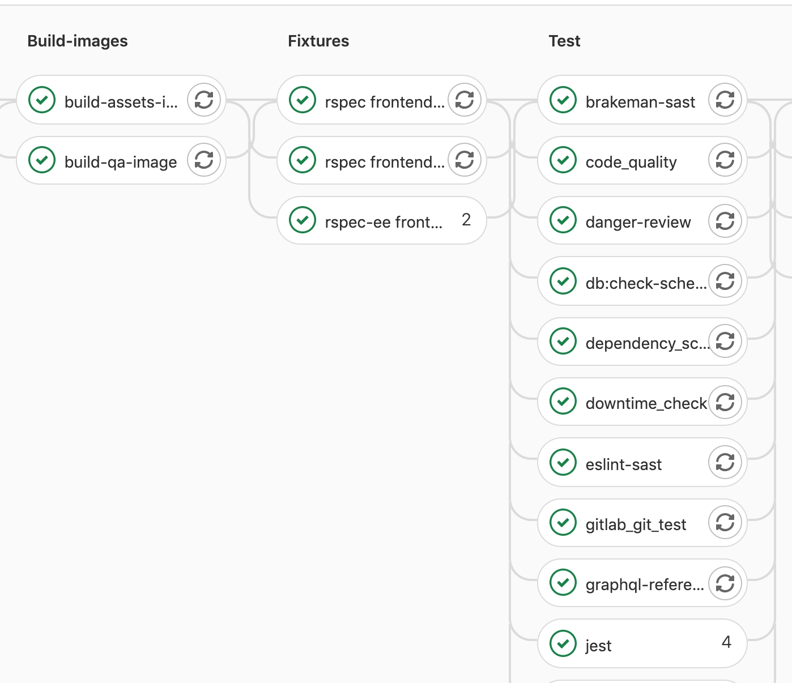This screenshot has height=683, width=792.
Task: Click the success check icon on build-qa-image
Action: (x=41, y=160)
